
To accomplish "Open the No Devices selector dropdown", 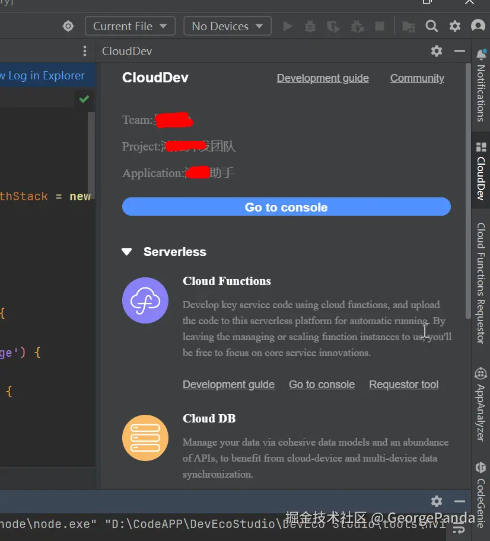I will click(x=227, y=26).
